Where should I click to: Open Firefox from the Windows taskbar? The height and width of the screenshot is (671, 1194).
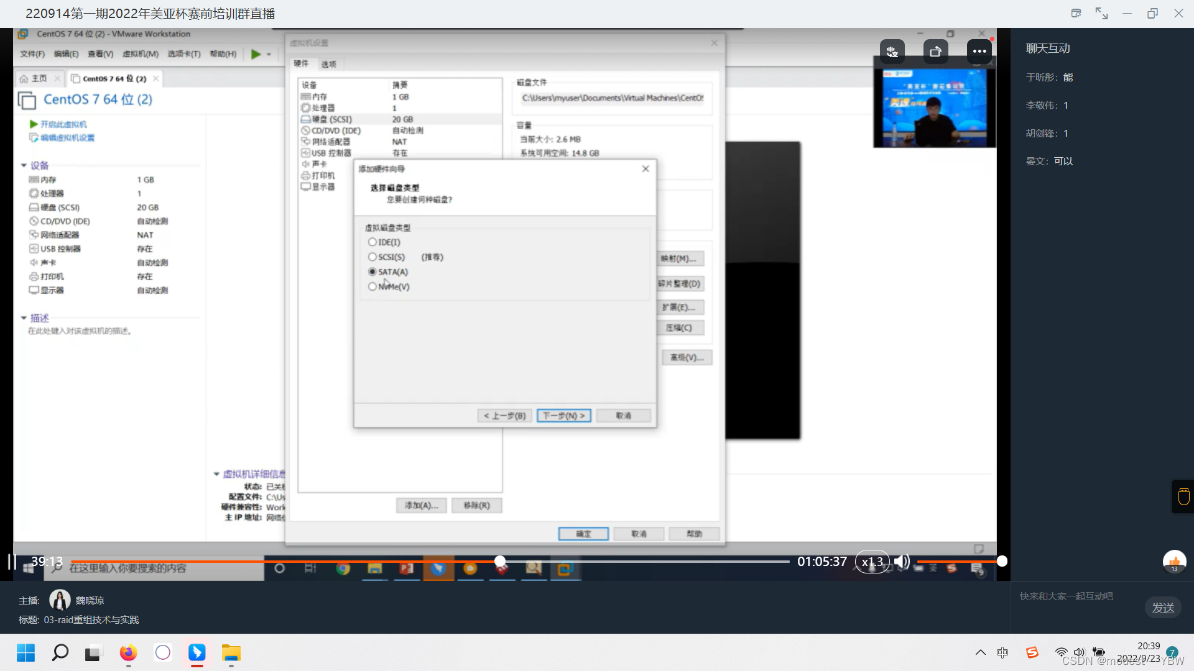(x=128, y=653)
